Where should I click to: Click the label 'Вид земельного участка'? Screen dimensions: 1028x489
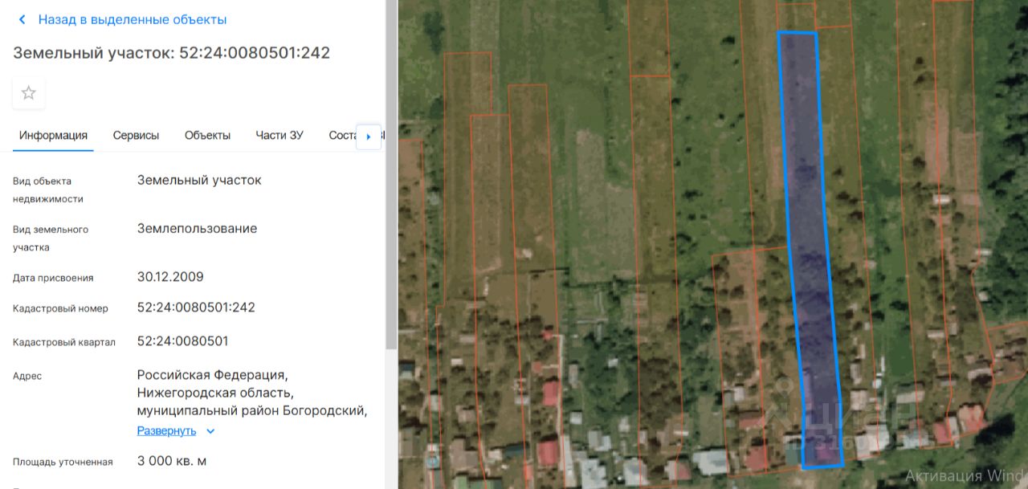(51, 238)
